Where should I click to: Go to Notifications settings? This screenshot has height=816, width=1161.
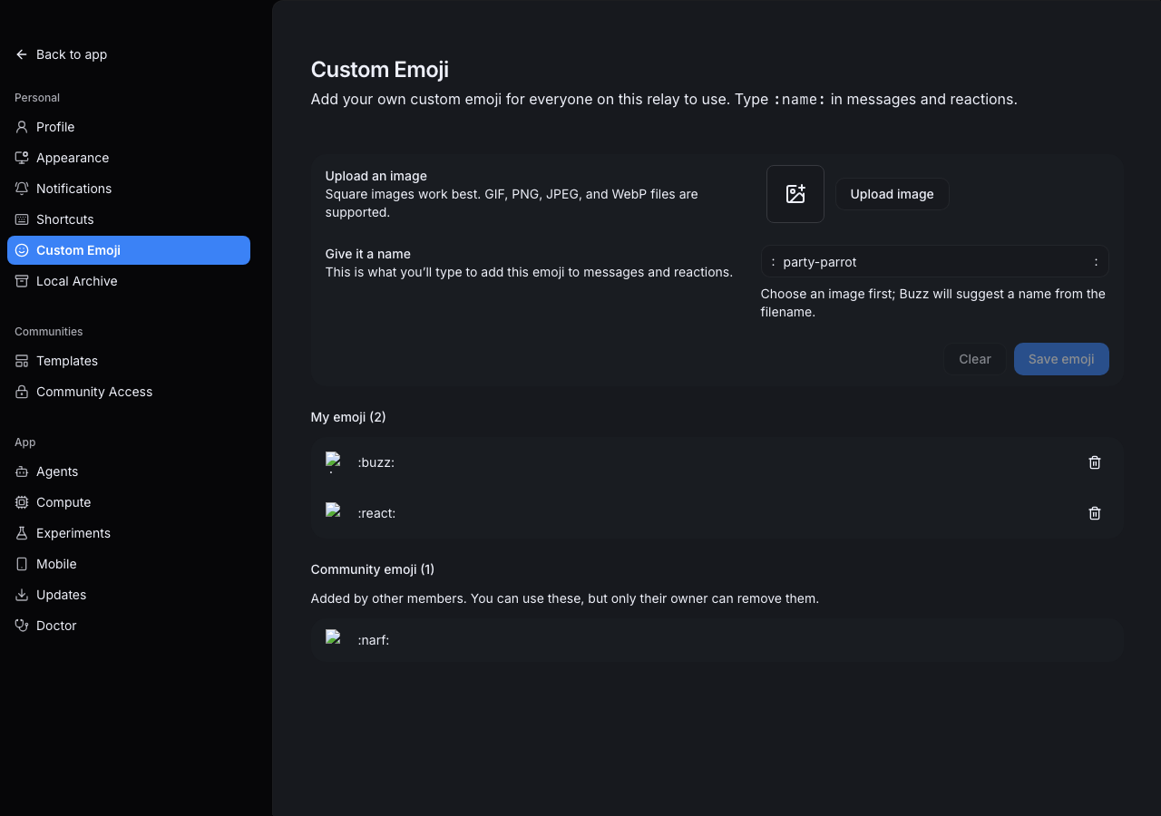129,189
